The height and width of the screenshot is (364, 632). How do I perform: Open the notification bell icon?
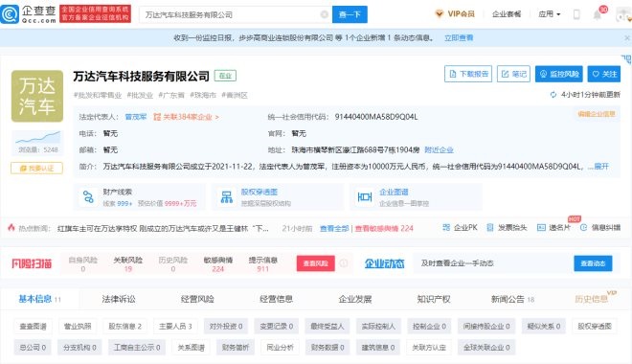point(598,15)
